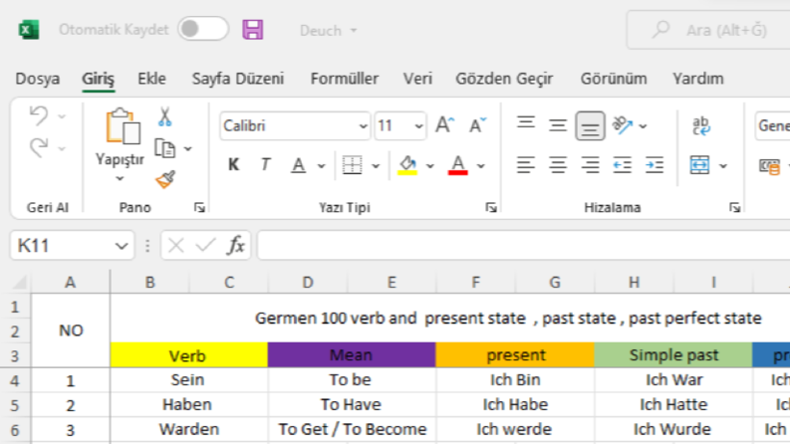The height and width of the screenshot is (444, 790).
Task: Expand the underline style arrow
Action: [321, 165]
